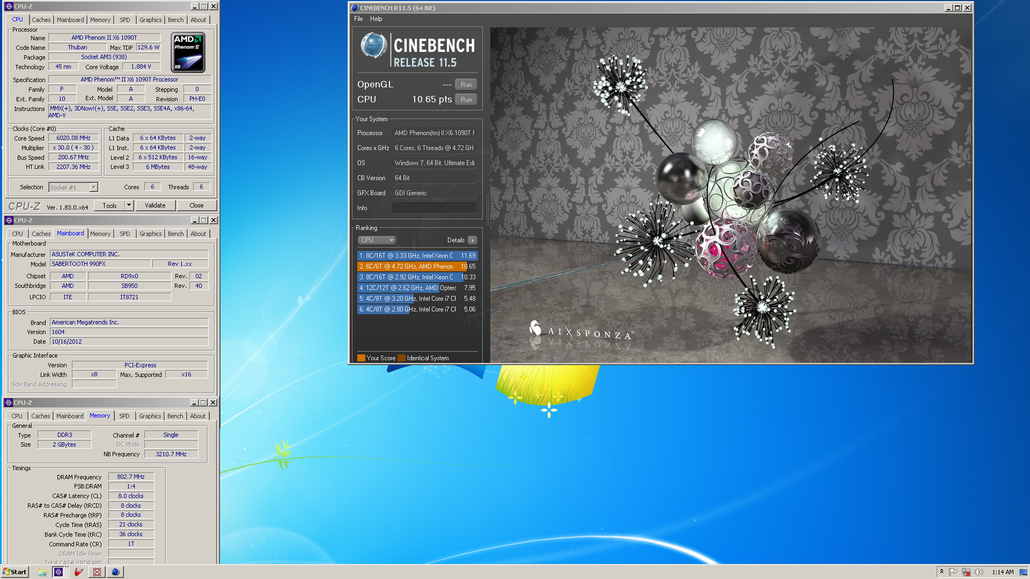Click the taskbar clock showing 1:14 AM
Viewport: 1030px width, 579px height.
[1003, 572]
